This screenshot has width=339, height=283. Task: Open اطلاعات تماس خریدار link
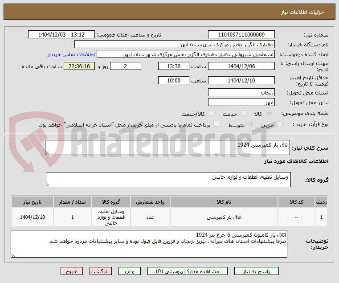71,54
